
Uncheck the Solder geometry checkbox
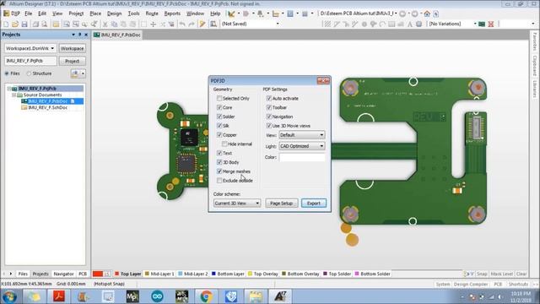coord(219,117)
